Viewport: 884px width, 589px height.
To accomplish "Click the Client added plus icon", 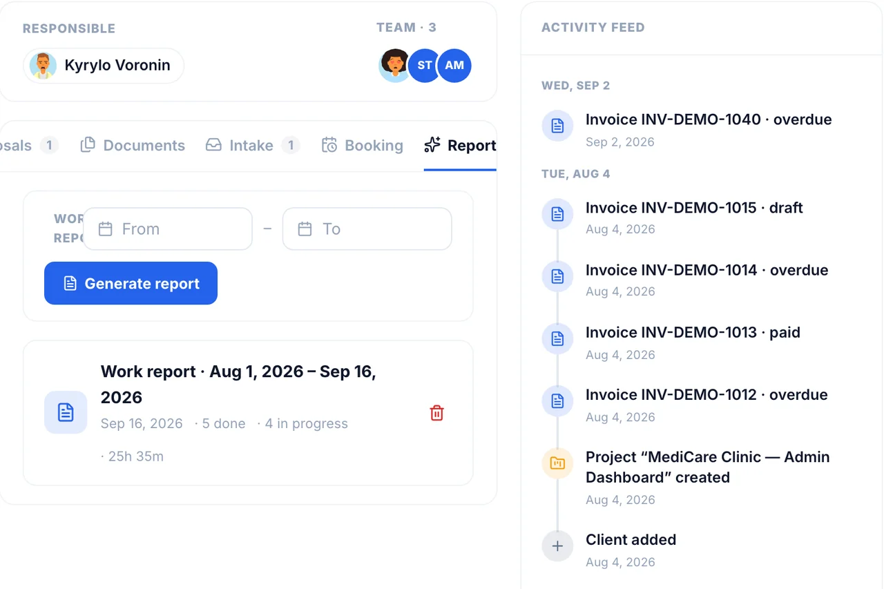I will [557, 546].
